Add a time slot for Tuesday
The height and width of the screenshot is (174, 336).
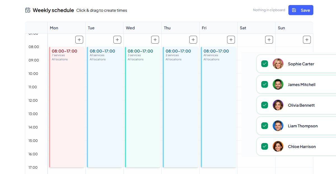117,40
